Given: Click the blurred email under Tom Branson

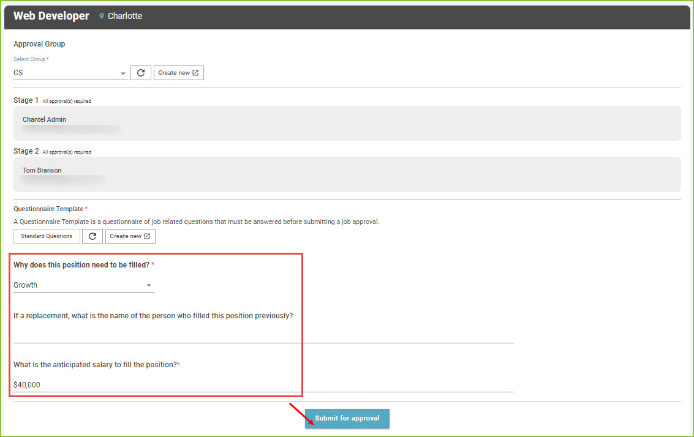Looking at the screenshot, I should (x=62, y=180).
